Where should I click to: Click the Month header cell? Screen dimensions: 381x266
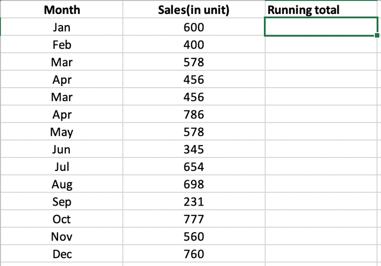click(x=62, y=10)
